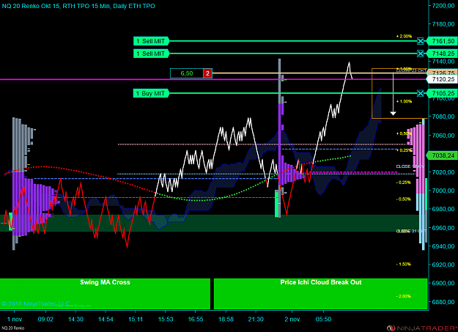Select the lower 1 Sell MIT order flag
The height and width of the screenshot is (332, 458).
point(151,54)
